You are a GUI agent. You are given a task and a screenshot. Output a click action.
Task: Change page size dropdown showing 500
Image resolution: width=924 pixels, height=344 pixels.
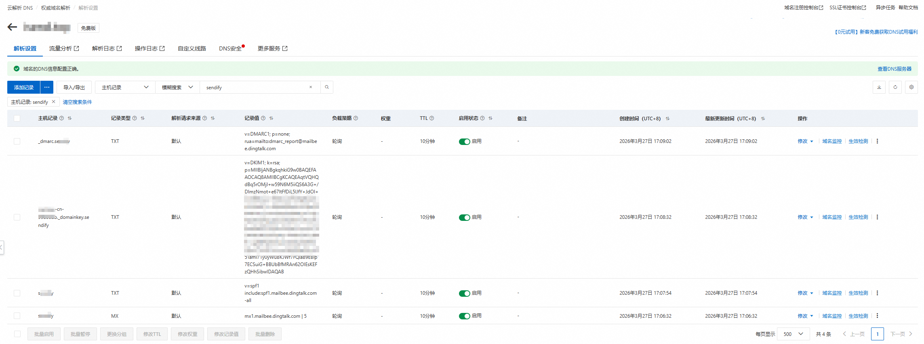coord(794,334)
